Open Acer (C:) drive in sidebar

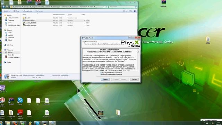9,52
